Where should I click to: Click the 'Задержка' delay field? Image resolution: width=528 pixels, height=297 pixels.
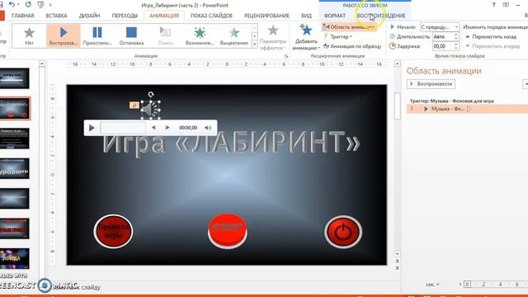pos(442,46)
